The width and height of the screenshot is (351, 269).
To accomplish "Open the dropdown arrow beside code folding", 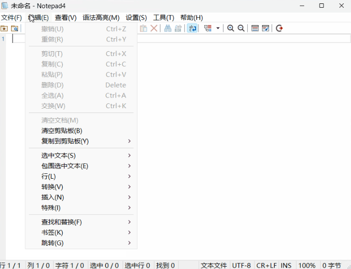I will [x=218, y=28].
